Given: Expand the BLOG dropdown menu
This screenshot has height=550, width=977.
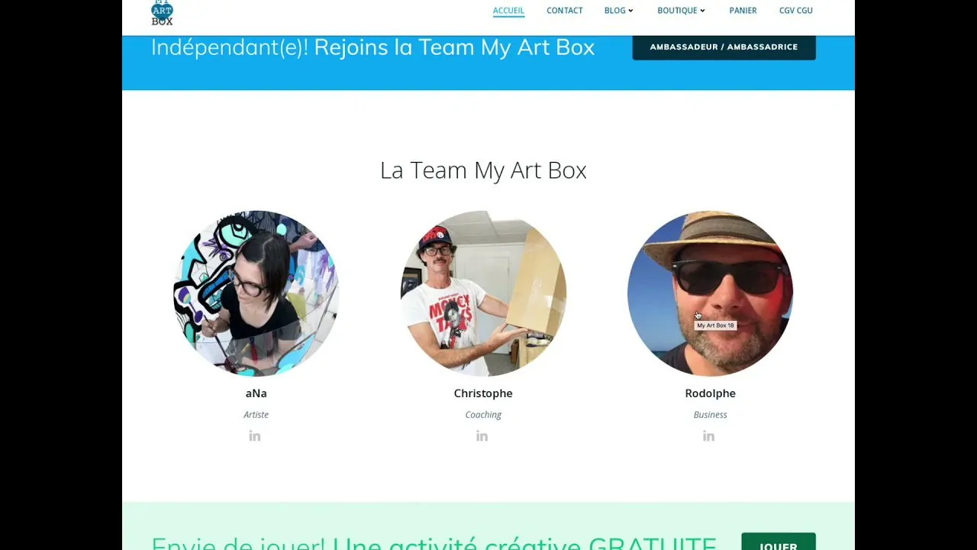Looking at the screenshot, I should (x=618, y=11).
